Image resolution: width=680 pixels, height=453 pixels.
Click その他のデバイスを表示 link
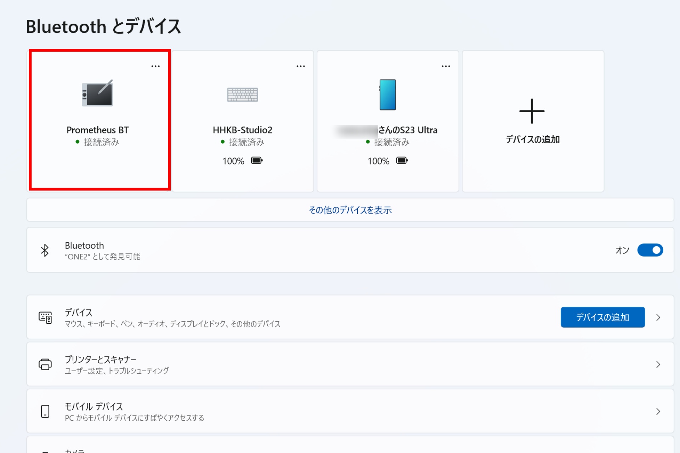click(350, 210)
